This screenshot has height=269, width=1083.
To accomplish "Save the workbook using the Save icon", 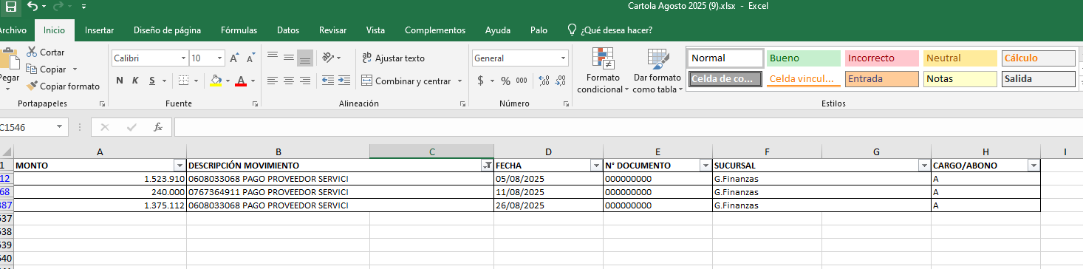I will (10, 7).
